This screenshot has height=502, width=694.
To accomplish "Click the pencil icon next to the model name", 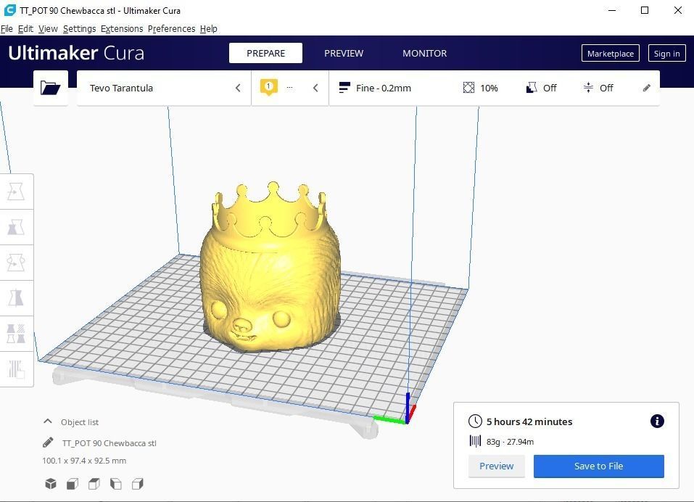I will point(49,443).
